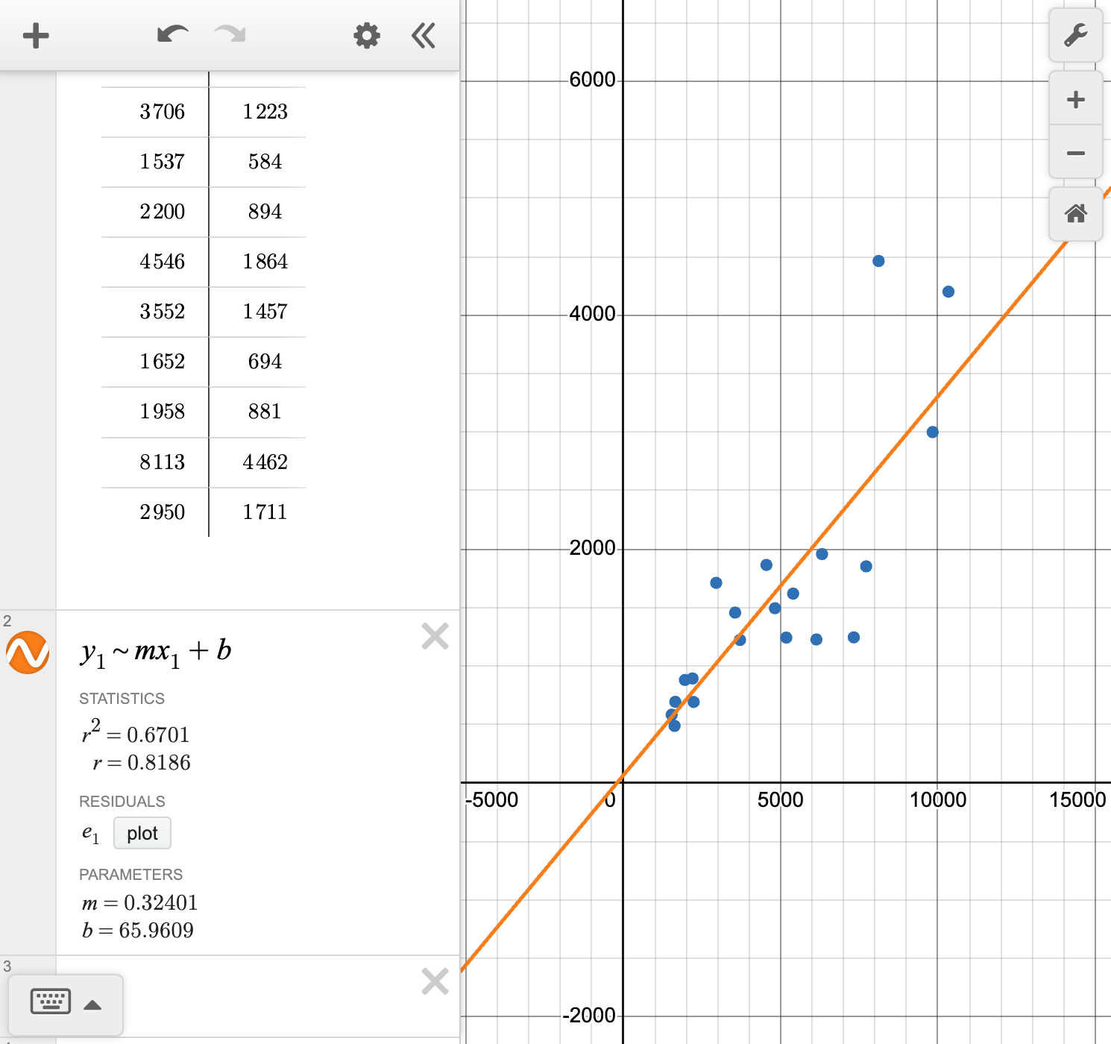This screenshot has width=1111, height=1044.
Task: Delete expression 3 using its X
Action: (x=435, y=981)
